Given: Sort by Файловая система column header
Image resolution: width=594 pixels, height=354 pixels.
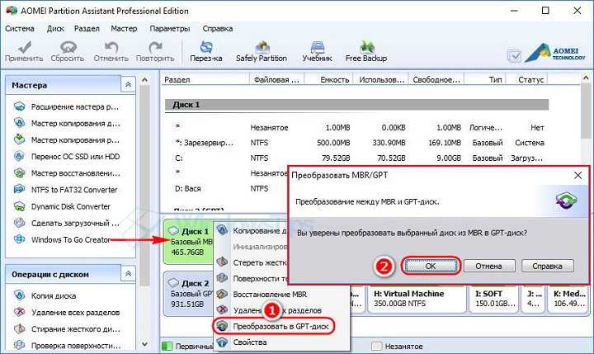Looking at the screenshot, I should tap(277, 79).
